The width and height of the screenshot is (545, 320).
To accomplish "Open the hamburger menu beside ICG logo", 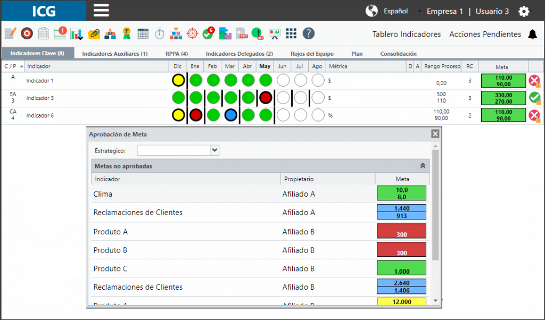I will tap(101, 11).
